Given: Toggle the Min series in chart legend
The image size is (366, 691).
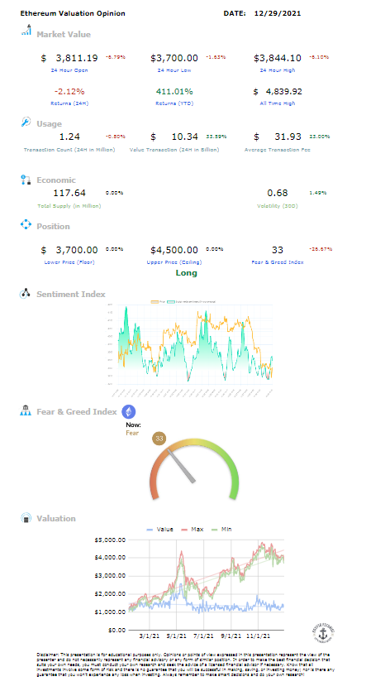Looking at the screenshot, I should [x=221, y=529].
